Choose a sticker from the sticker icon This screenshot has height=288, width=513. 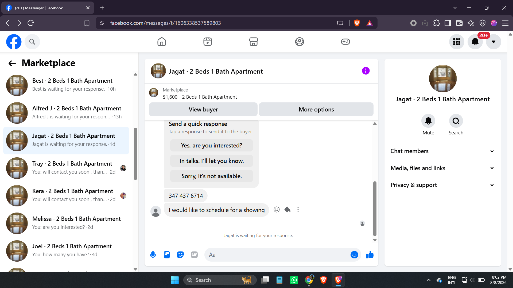point(181,255)
